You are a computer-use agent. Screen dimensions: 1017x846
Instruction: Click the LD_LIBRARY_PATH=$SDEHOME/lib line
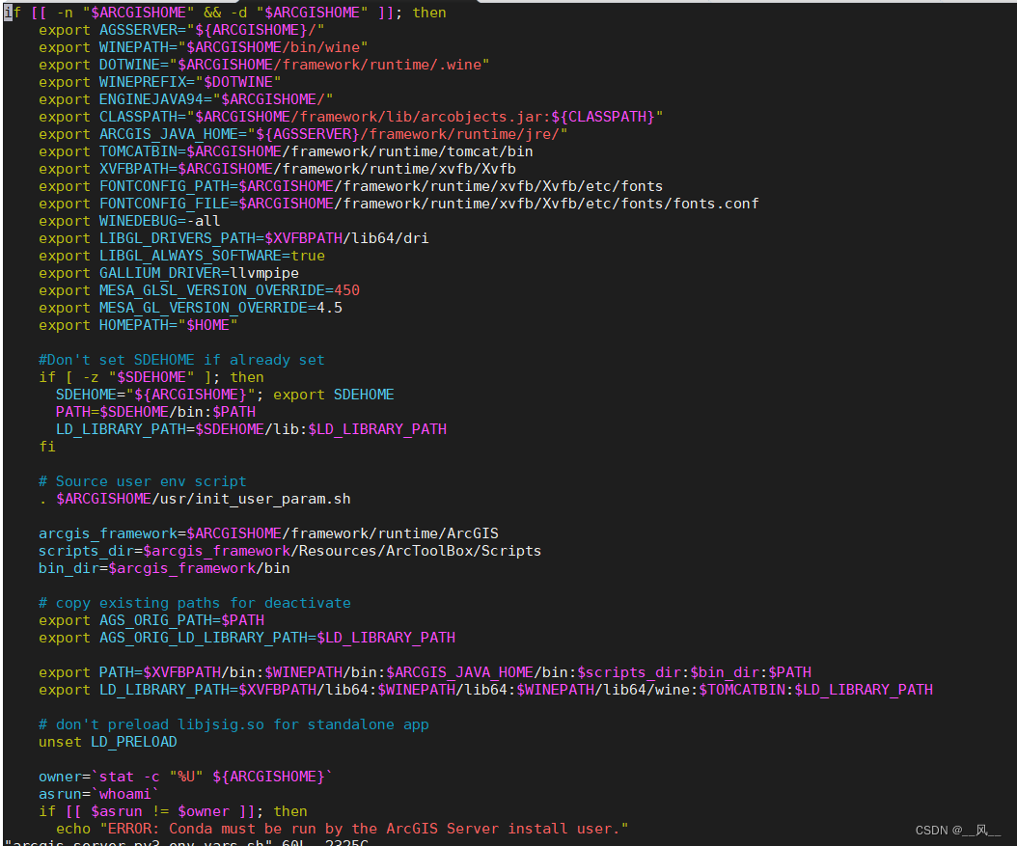click(x=251, y=430)
